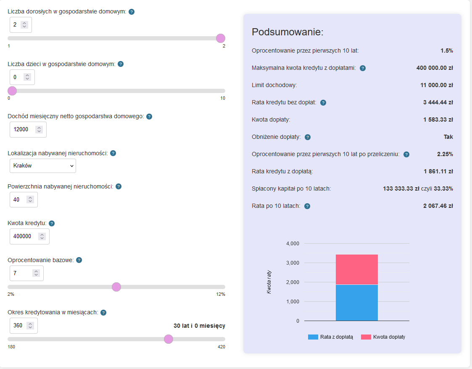
Task: Open help tooltip for Dochód miesięczny netto
Action: point(149,117)
